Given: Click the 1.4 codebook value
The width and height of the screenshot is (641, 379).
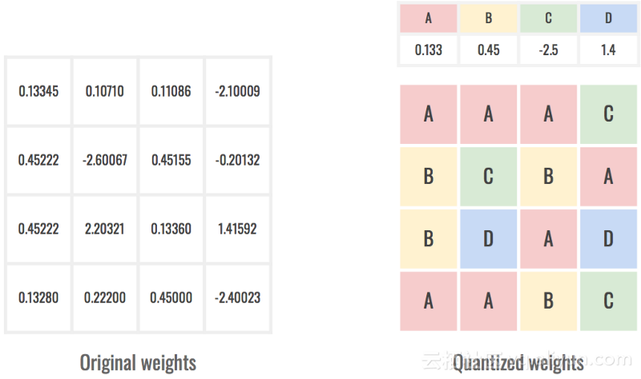Looking at the screenshot, I should 608,50.
